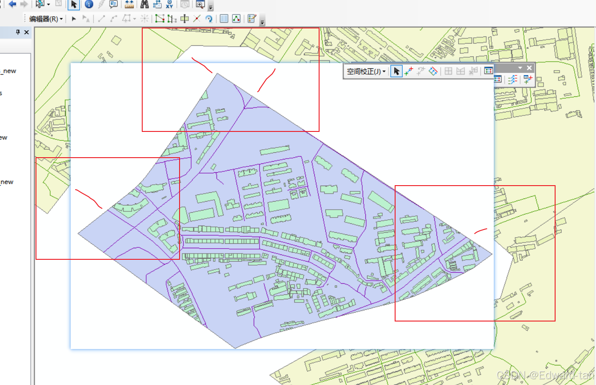Open the Find Route tool

pos(157,4)
